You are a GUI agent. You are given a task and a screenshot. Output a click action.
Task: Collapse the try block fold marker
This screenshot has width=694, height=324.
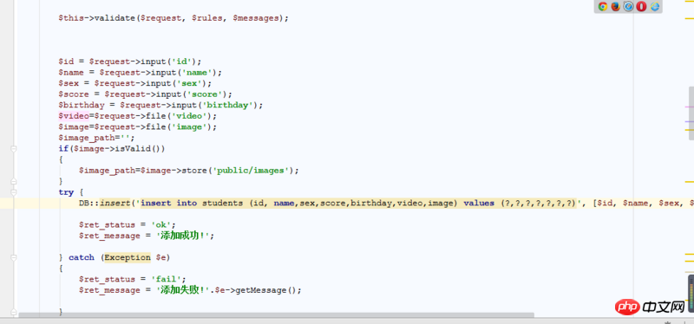13,192
